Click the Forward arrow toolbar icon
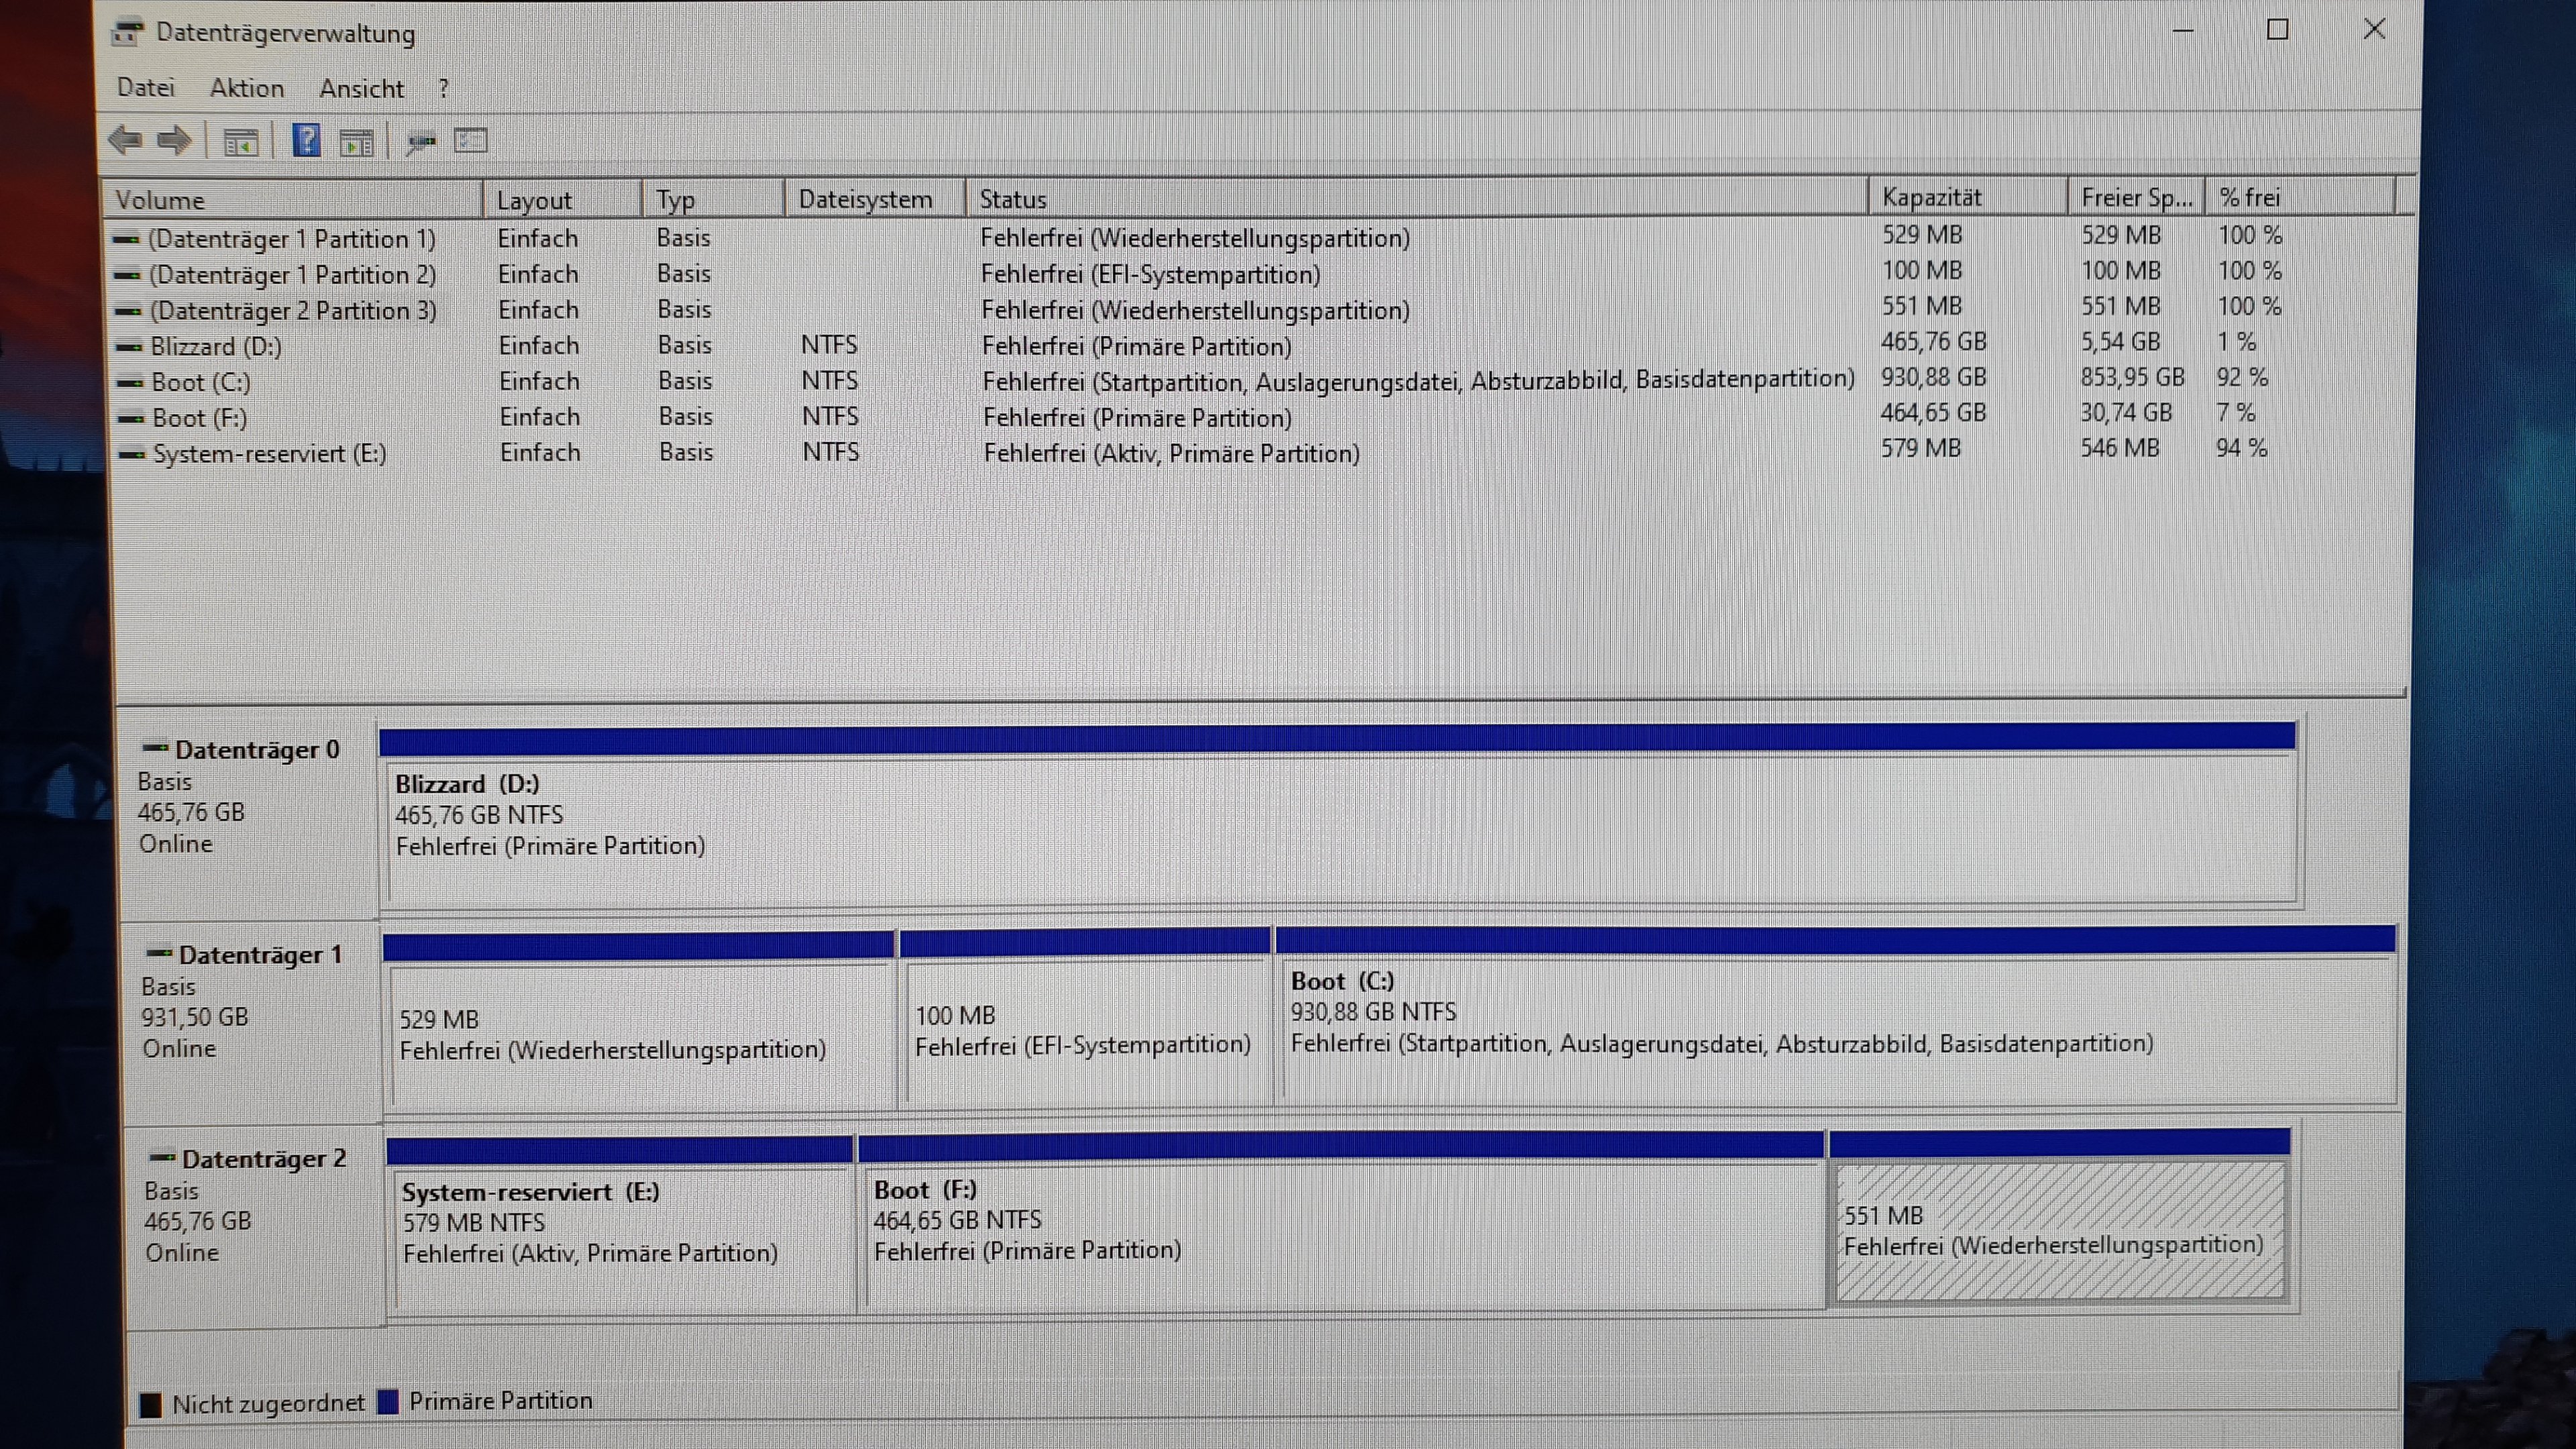The height and width of the screenshot is (1449, 2576). coord(175,141)
